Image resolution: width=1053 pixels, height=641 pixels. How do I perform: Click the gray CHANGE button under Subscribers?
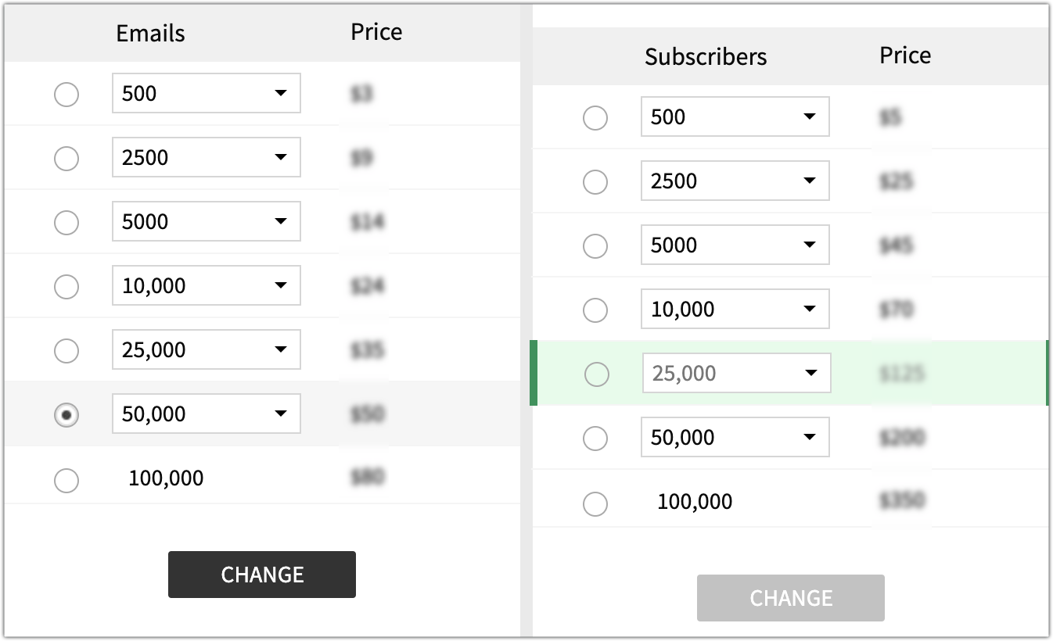[x=791, y=598]
